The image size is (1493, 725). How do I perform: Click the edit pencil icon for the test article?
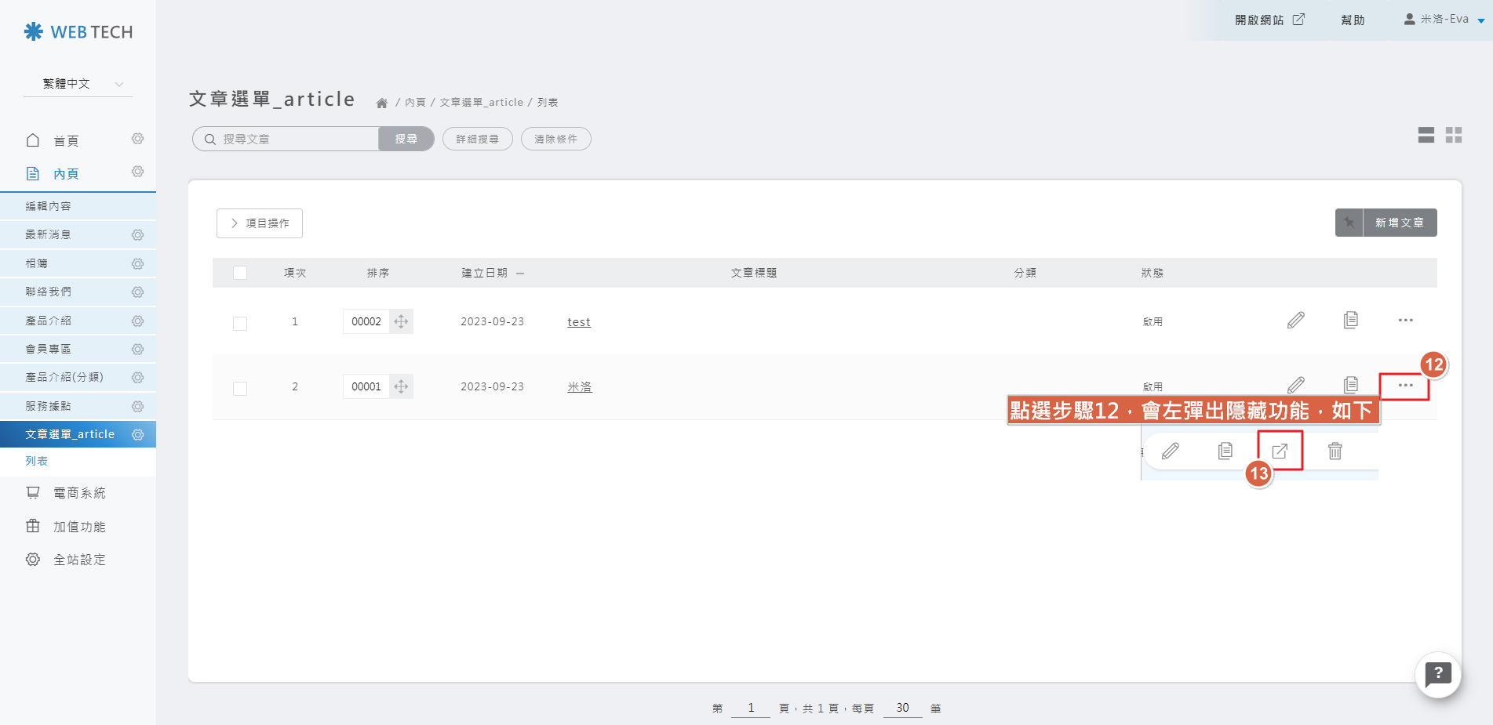click(1295, 320)
